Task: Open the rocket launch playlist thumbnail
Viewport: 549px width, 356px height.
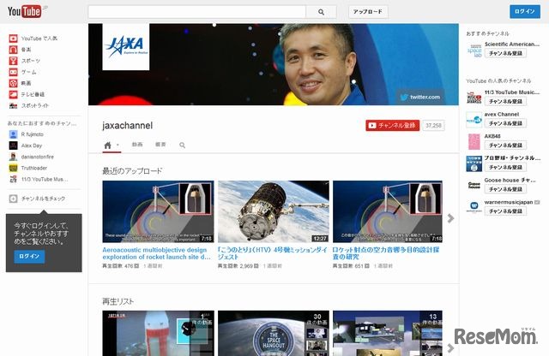Action: 158,333
